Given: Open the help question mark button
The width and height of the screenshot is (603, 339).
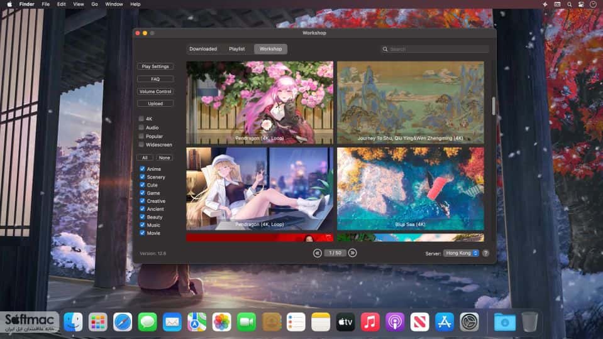Looking at the screenshot, I should (x=485, y=253).
